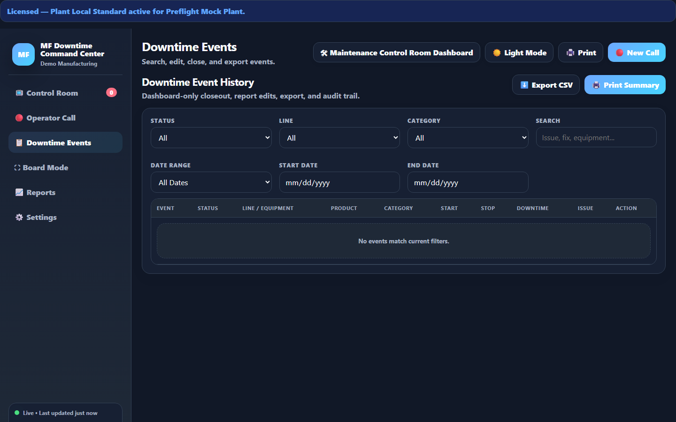Click the Downtime Events clipboard icon
Image resolution: width=676 pixels, height=422 pixels.
coord(19,143)
